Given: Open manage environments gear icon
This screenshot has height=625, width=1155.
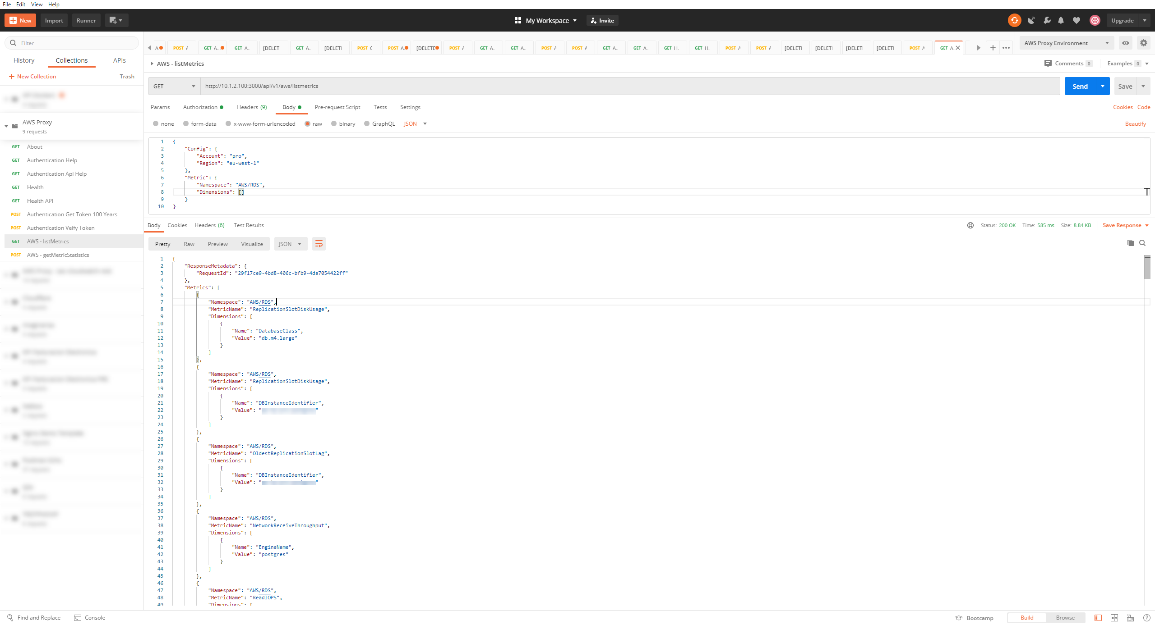Looking at the screenshot, I should (x=1143, y=43).
